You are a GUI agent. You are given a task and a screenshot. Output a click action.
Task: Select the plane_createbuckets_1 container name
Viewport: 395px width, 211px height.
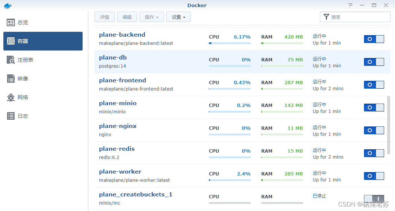(136, 195)
